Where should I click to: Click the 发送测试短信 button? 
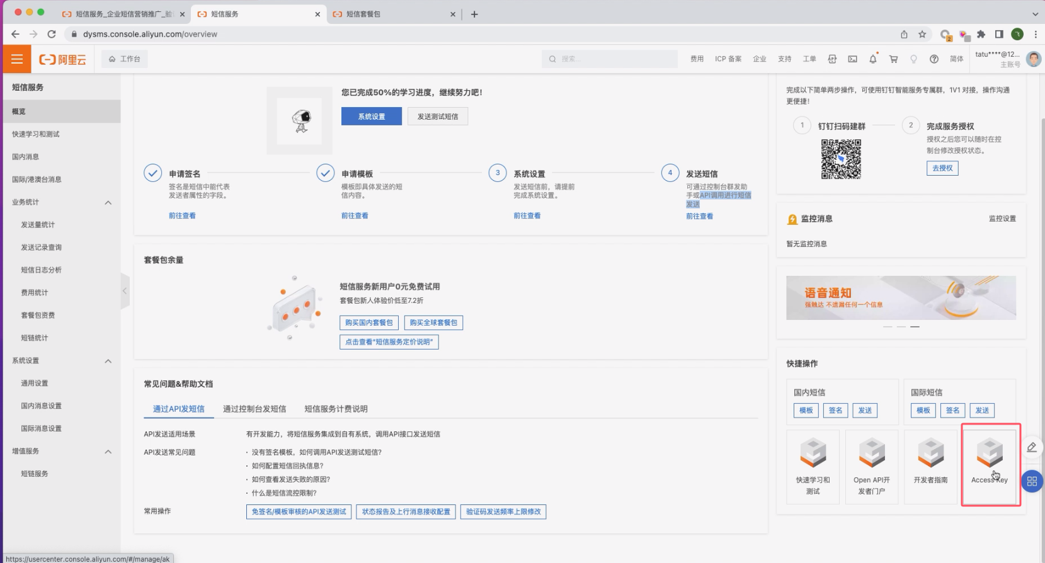point(438,117)
